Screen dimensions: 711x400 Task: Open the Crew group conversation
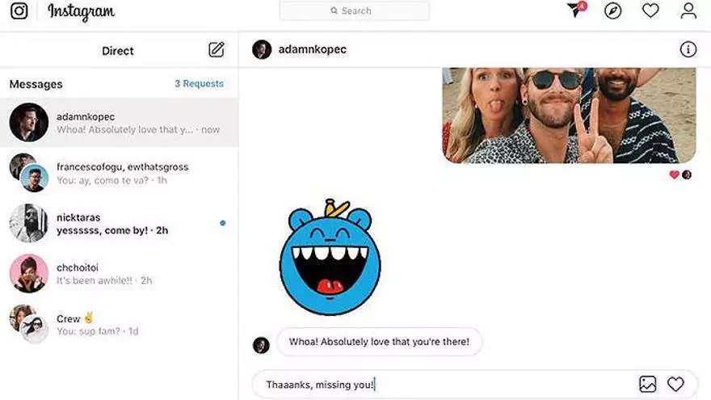[120, 324]
